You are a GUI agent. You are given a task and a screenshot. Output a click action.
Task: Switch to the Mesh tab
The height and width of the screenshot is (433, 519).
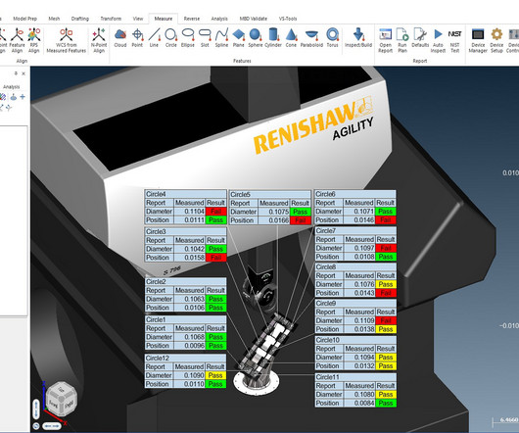(x=54, y=19)
